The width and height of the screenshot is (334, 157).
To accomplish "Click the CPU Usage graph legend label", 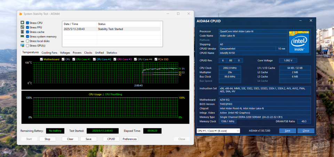I will pos(95,94).
